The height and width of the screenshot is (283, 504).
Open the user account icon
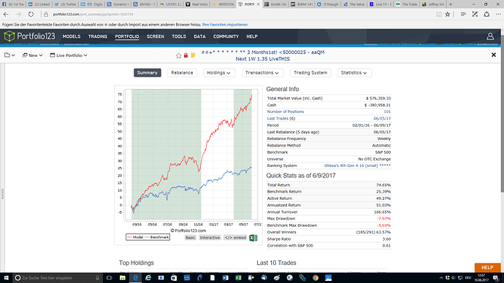(x=490, y=36)
